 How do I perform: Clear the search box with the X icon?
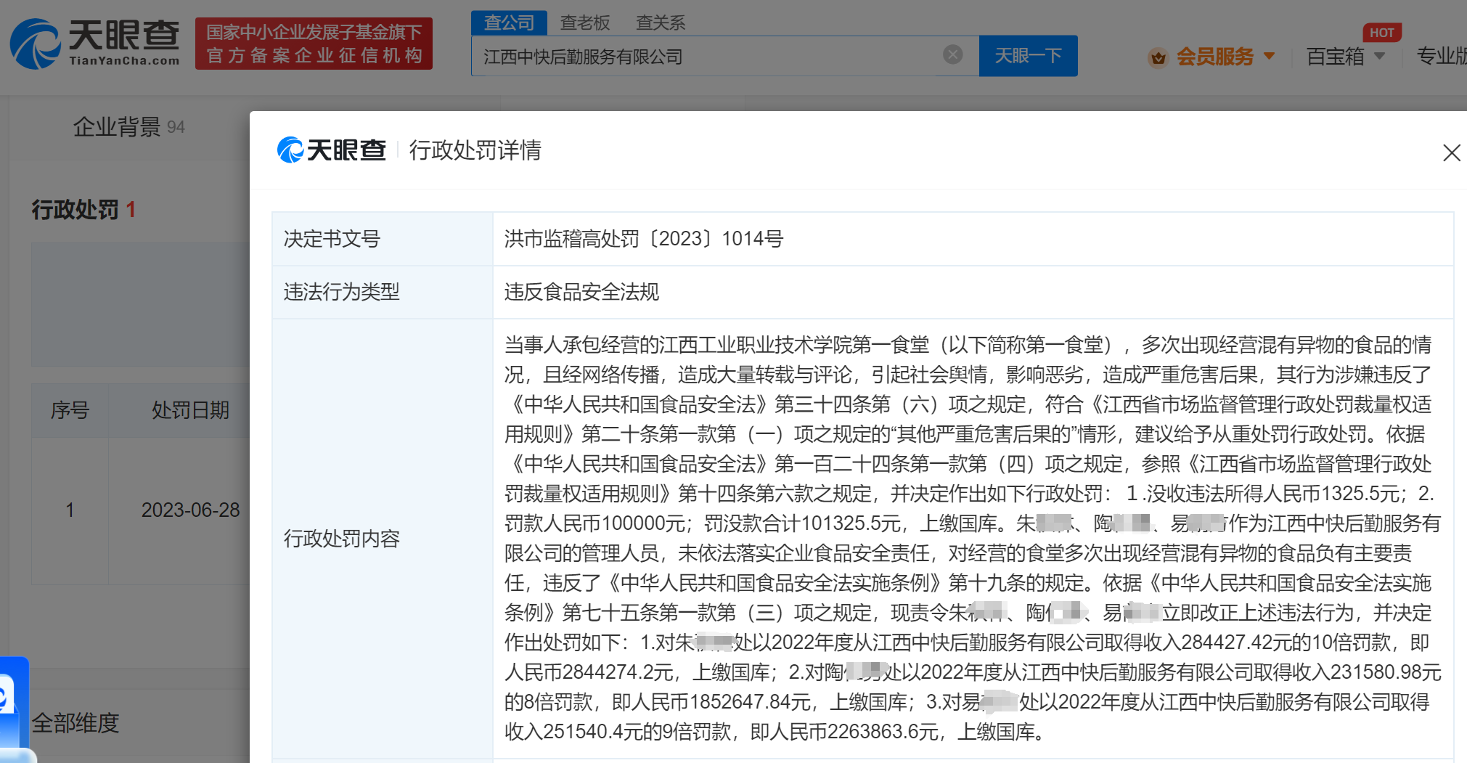952,55
